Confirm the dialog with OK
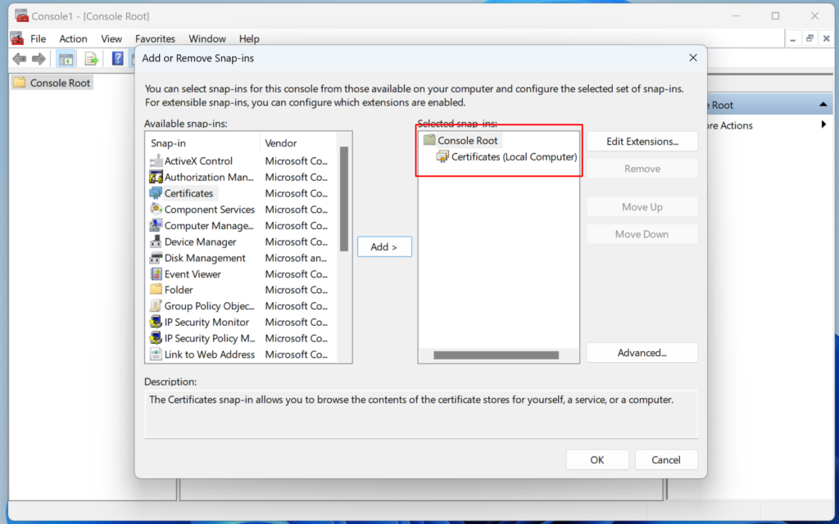Viewport: 839px width, 524px height. (597, 460)
